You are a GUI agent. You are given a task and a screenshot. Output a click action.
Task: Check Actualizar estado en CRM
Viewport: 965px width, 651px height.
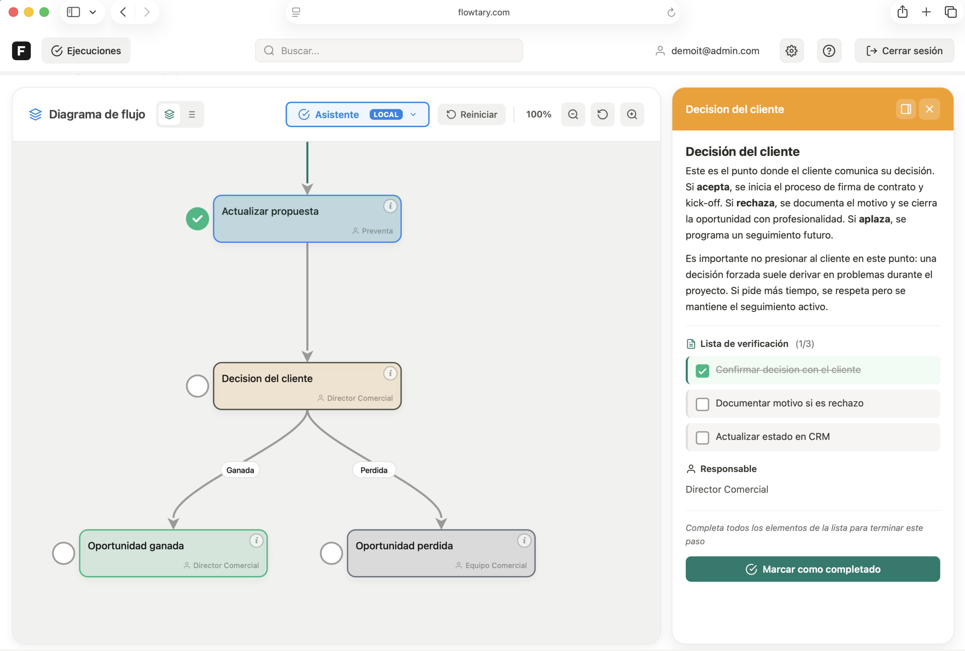click(x=702, y=438)
